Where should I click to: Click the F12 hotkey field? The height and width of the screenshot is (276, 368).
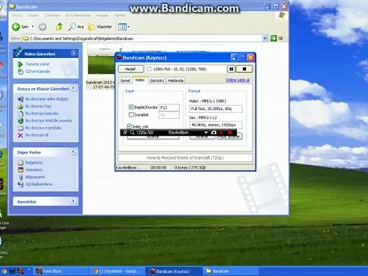tap(169, 107)
